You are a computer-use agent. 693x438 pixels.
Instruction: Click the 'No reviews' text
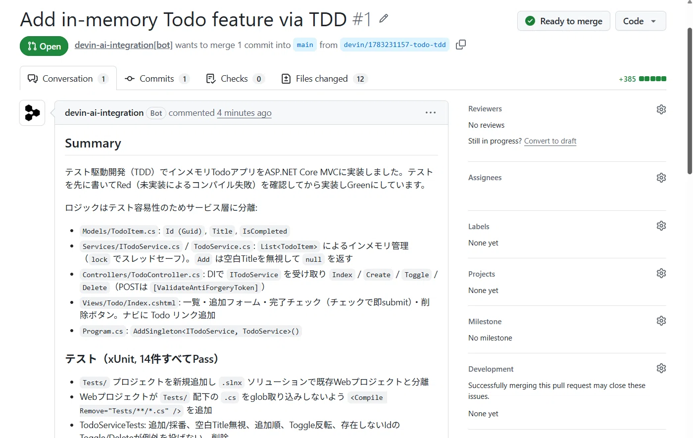(x=487, y=125)
